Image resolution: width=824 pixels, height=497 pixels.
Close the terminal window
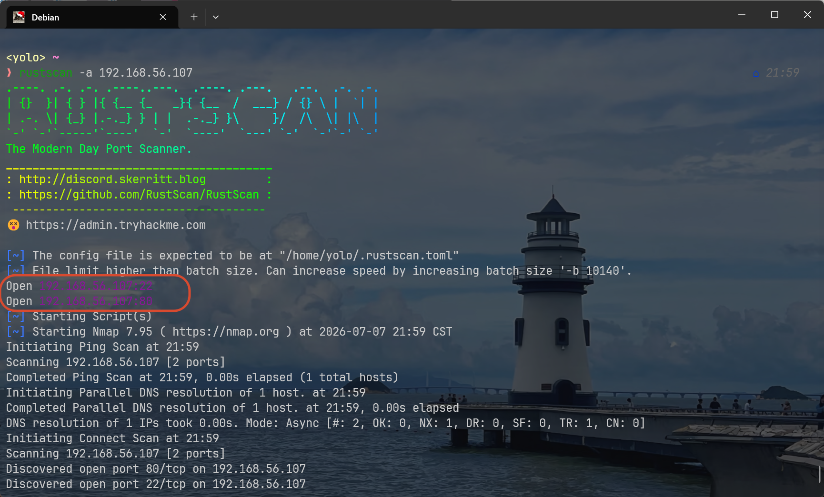(x=807, y=15)
